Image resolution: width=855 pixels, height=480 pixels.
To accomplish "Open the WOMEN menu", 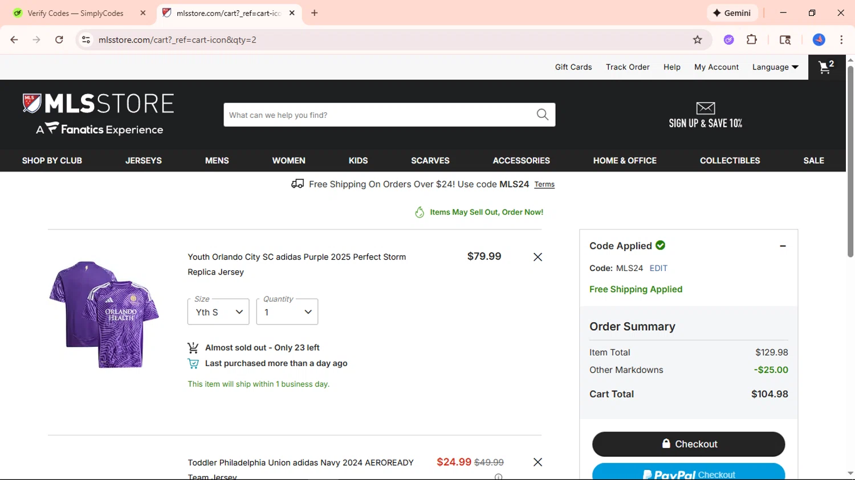I will click(289, 161).
